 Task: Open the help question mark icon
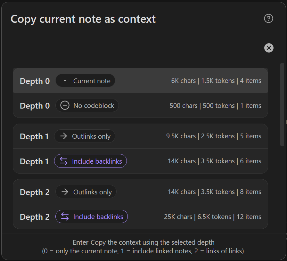click(x=268, y=19)
